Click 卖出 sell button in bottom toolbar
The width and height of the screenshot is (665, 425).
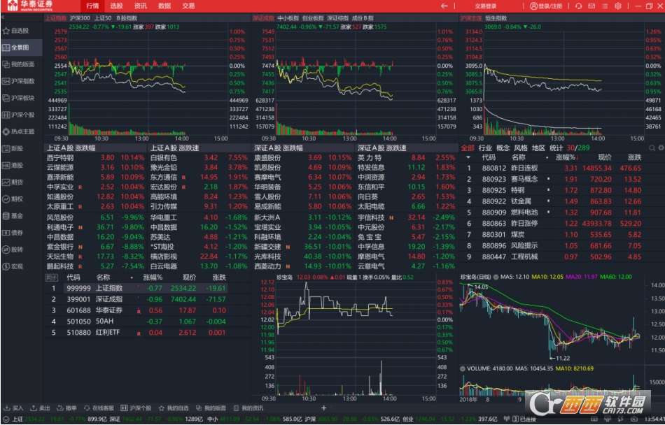pos(40,408)
